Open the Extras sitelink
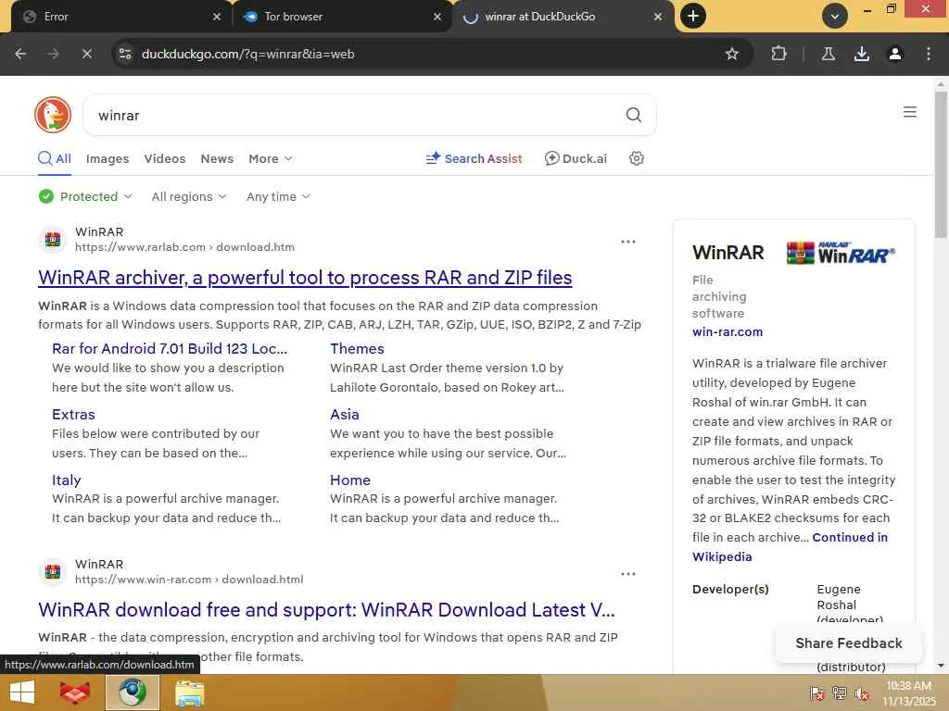Viewport: 949px width, 711px height. [x=73, y=415]
